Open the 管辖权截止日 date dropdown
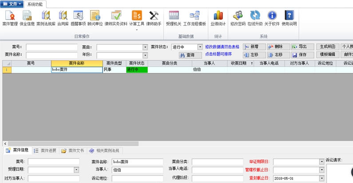Image resolution: width=353 pixels, height=183 pixels. coord(322,170)
